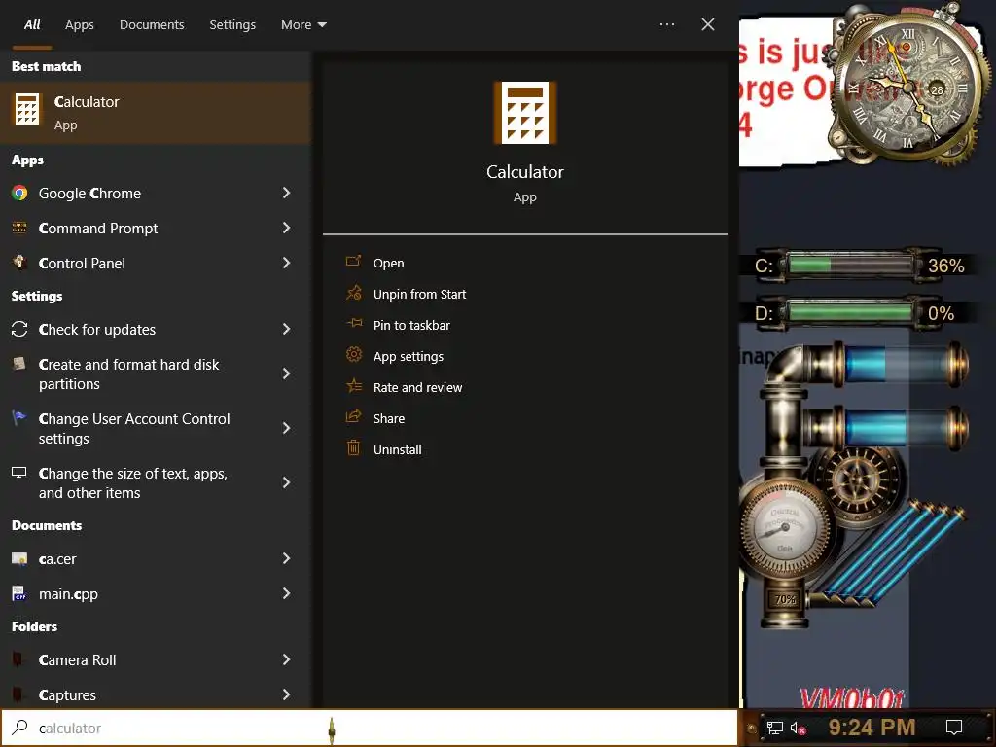Screen dimensions: 996x747
Task: Click the Google Chrome icon in Apps
Action: [x=19, y=194]
